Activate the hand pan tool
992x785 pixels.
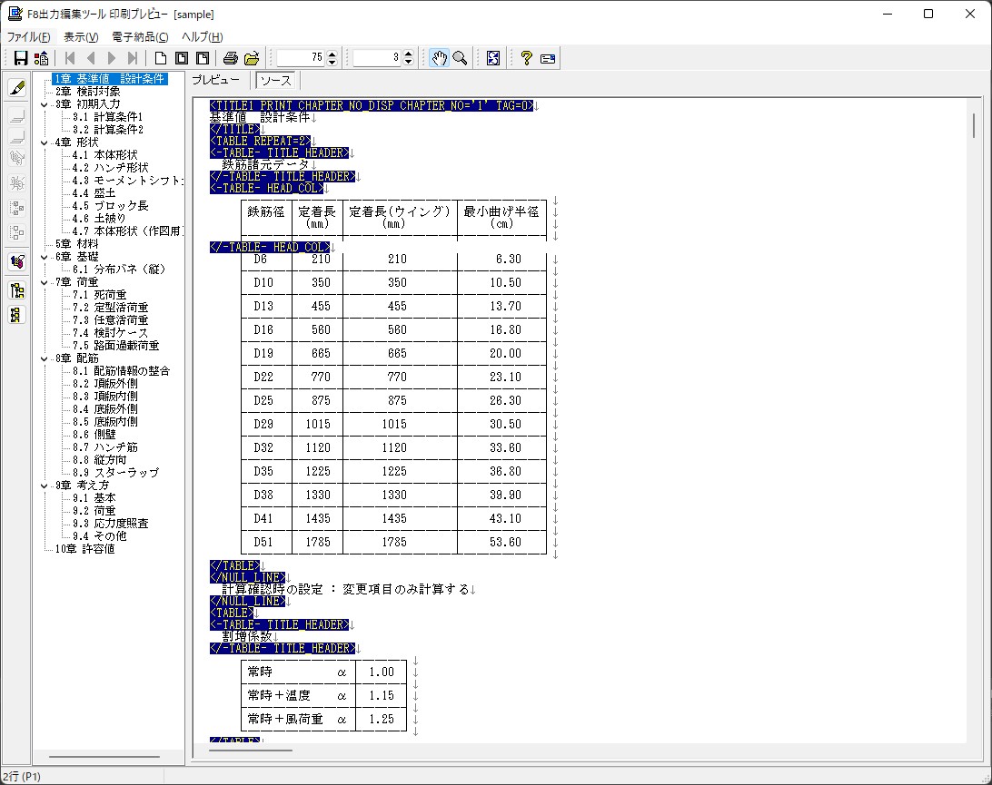tap(439, 58)
